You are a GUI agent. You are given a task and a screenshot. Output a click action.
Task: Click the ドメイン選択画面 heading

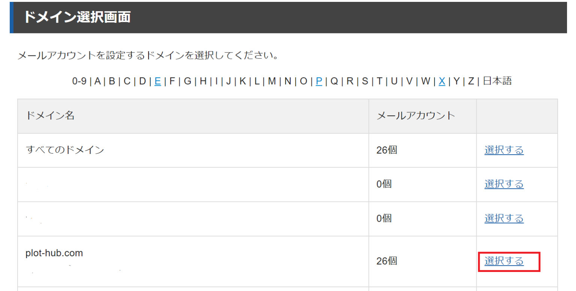tap(77, 17)
